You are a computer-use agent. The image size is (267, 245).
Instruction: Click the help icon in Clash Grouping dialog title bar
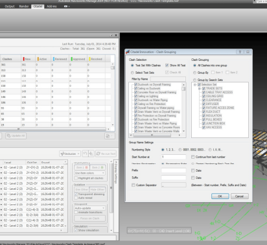pyautogui.click(x=240, y=52)
